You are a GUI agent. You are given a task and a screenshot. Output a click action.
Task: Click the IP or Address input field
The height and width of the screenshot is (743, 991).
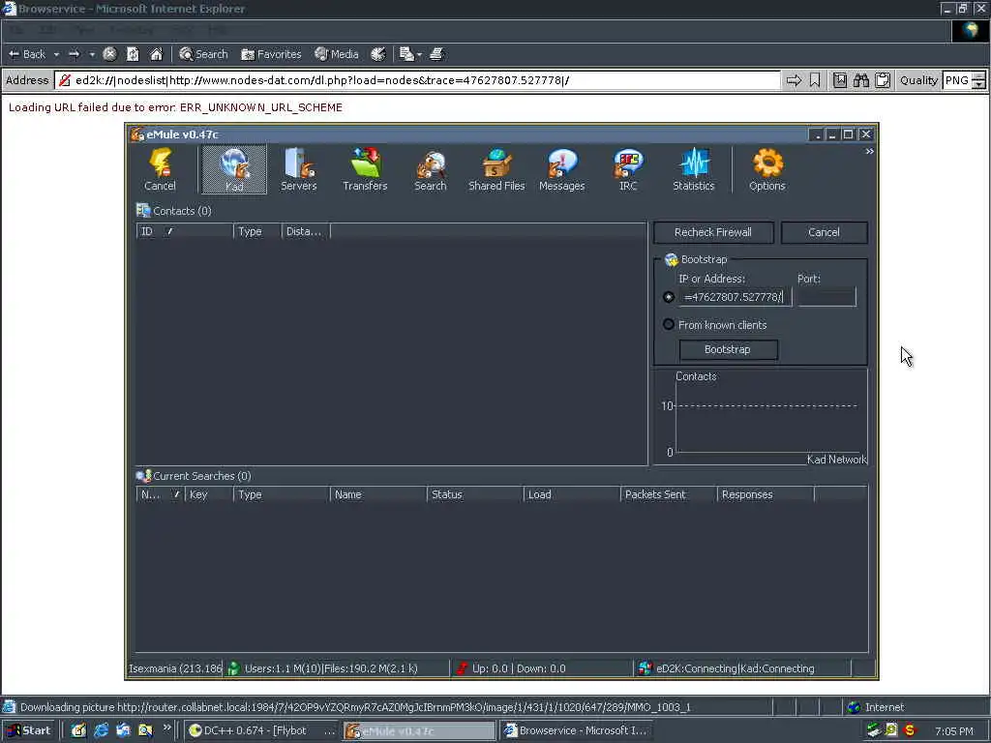tap(736, 297)
